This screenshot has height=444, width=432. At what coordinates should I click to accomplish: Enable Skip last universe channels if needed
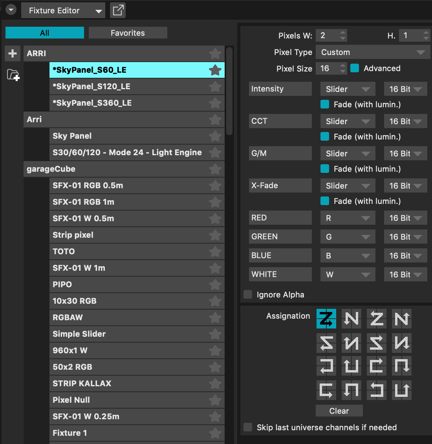(x=248, y=427)
